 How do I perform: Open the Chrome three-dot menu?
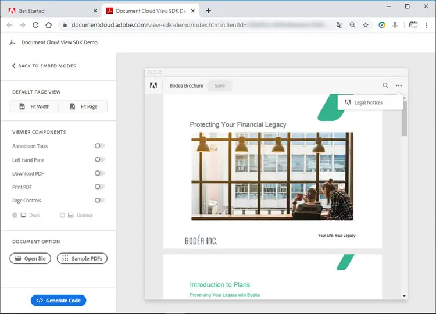(427, 25)
